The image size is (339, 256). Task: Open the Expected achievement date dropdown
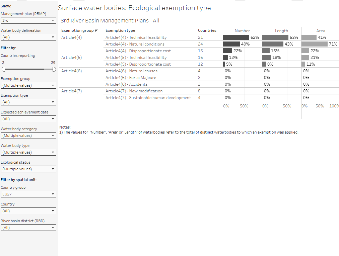[28, 119]
